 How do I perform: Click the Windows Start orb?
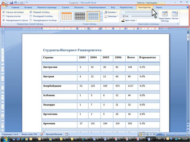click(5, 139)
